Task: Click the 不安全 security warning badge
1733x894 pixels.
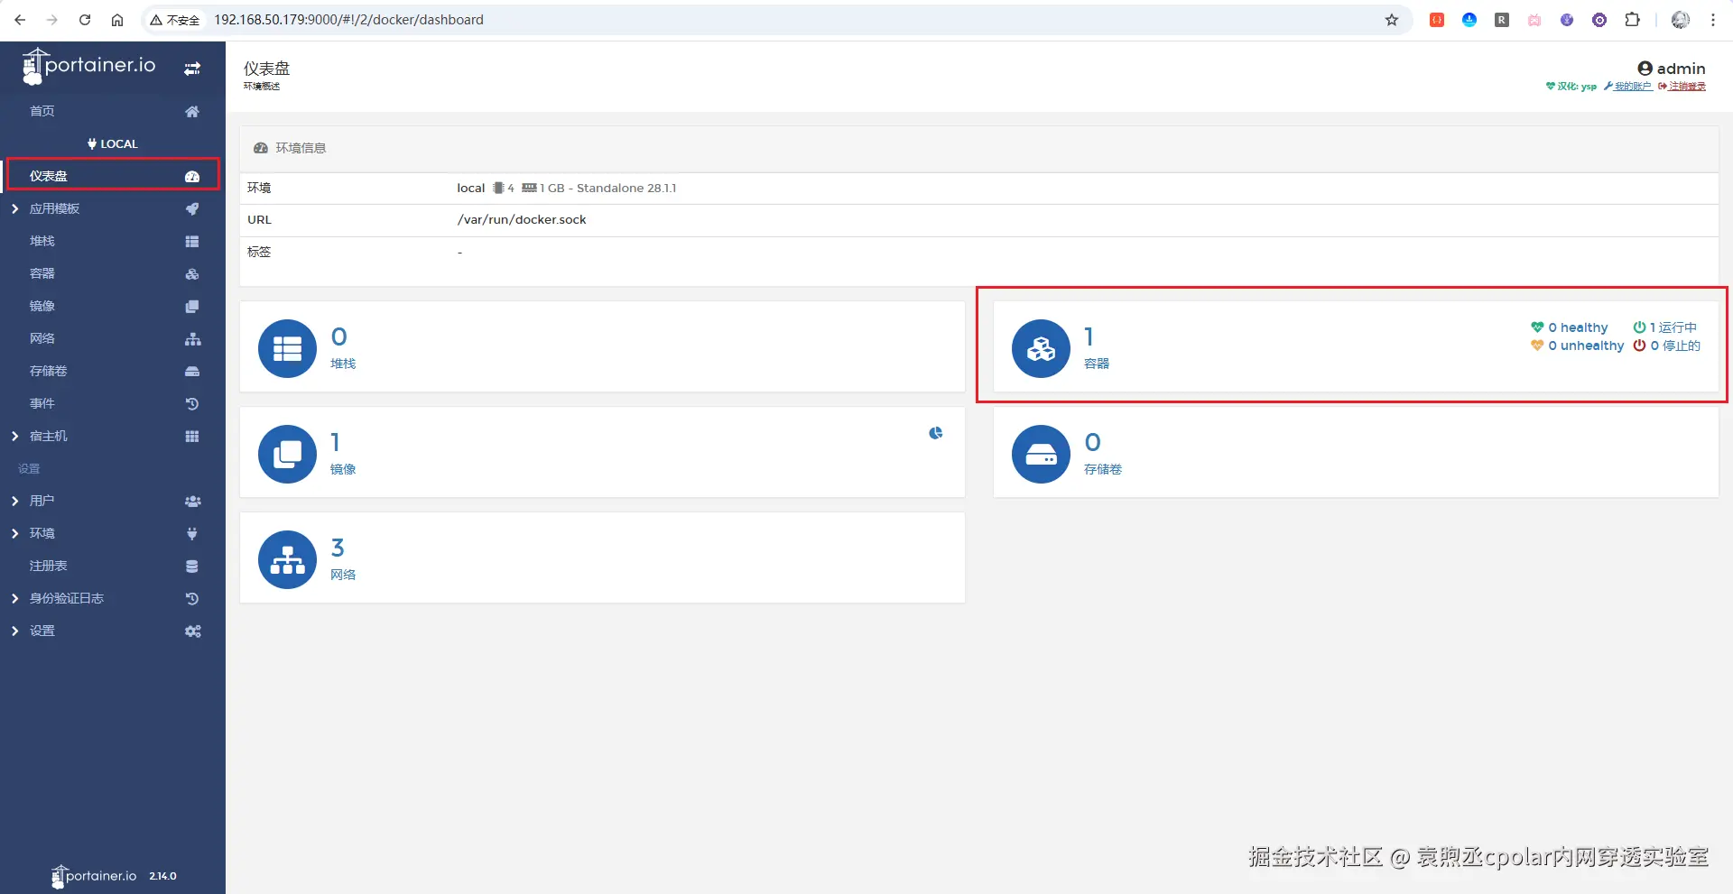Action: click(175, 20)
